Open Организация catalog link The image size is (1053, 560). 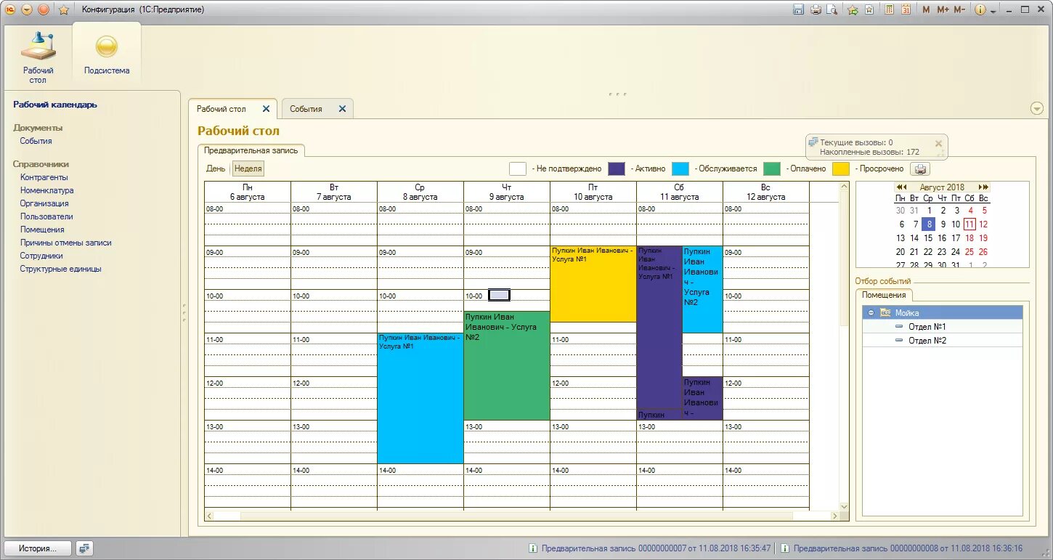[x=44, y=203]
